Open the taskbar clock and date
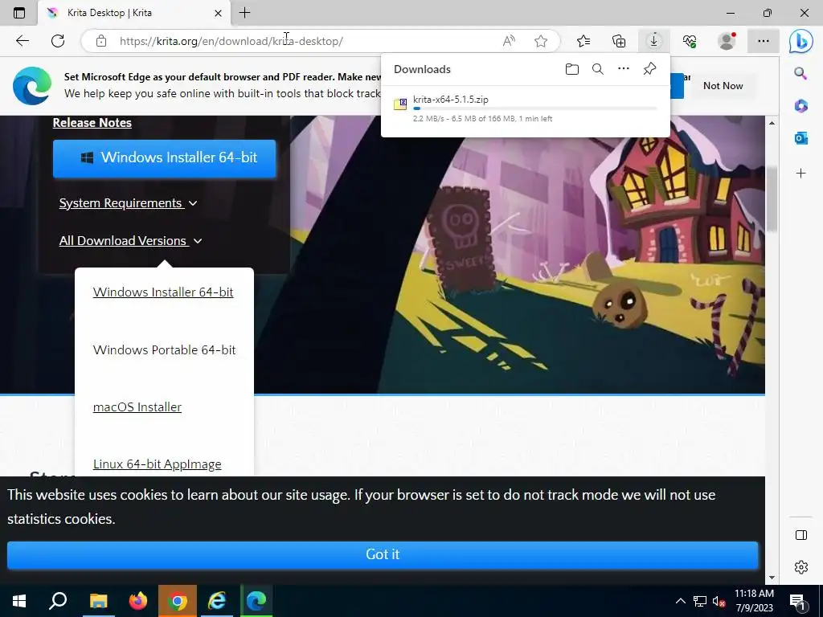This screenshot has width=823, height=617. [754, 601]
